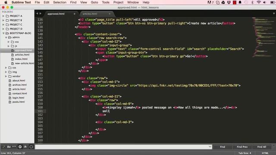This screenshot has width=276, height=155.
Task: Open the Tab Size: 4 setting
Action: tap(245, 153)
